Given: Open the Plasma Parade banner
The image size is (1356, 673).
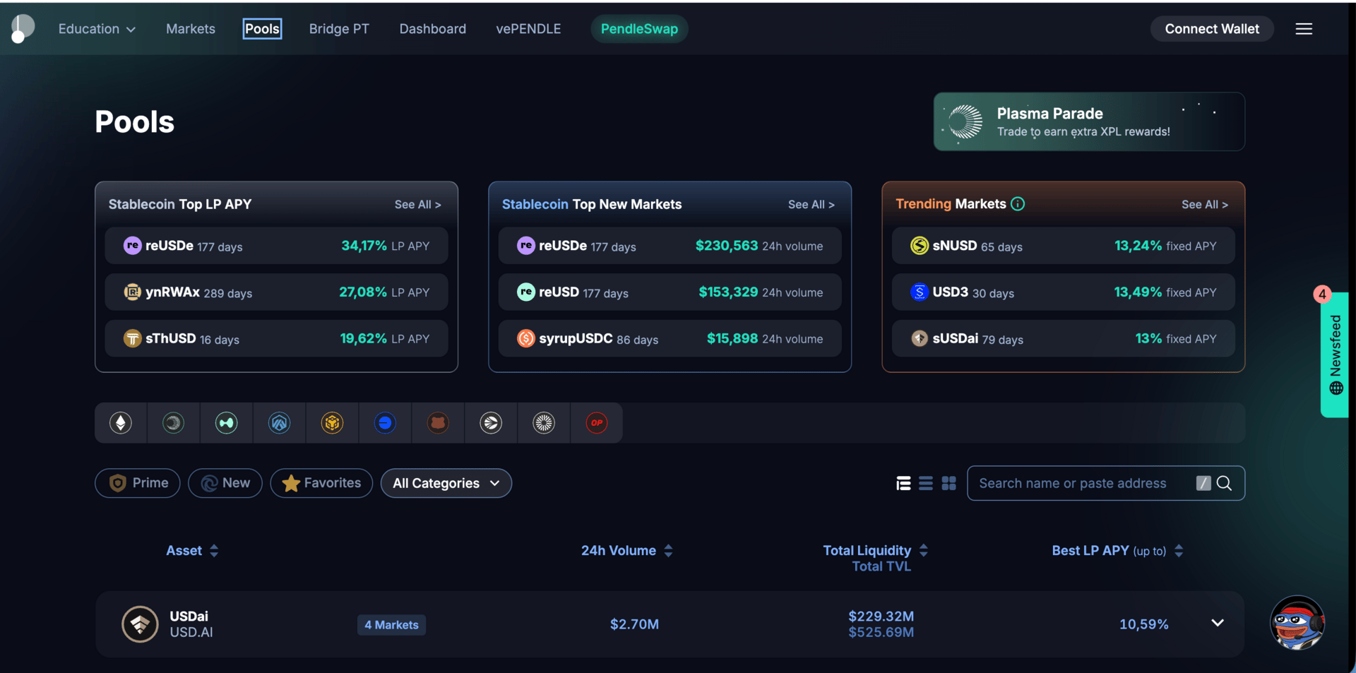Looking at the screenshot, I should (x=1089, y=121).
